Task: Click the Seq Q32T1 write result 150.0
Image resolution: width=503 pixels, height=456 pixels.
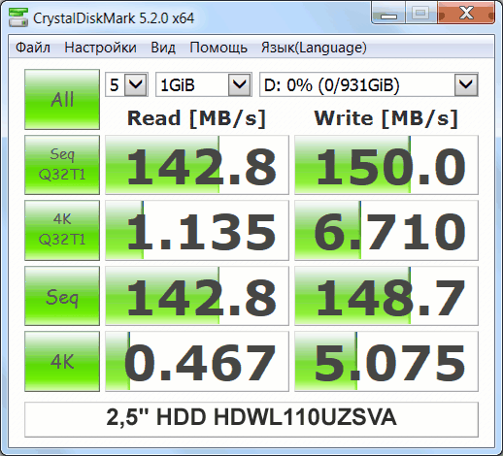Action: 386,165
